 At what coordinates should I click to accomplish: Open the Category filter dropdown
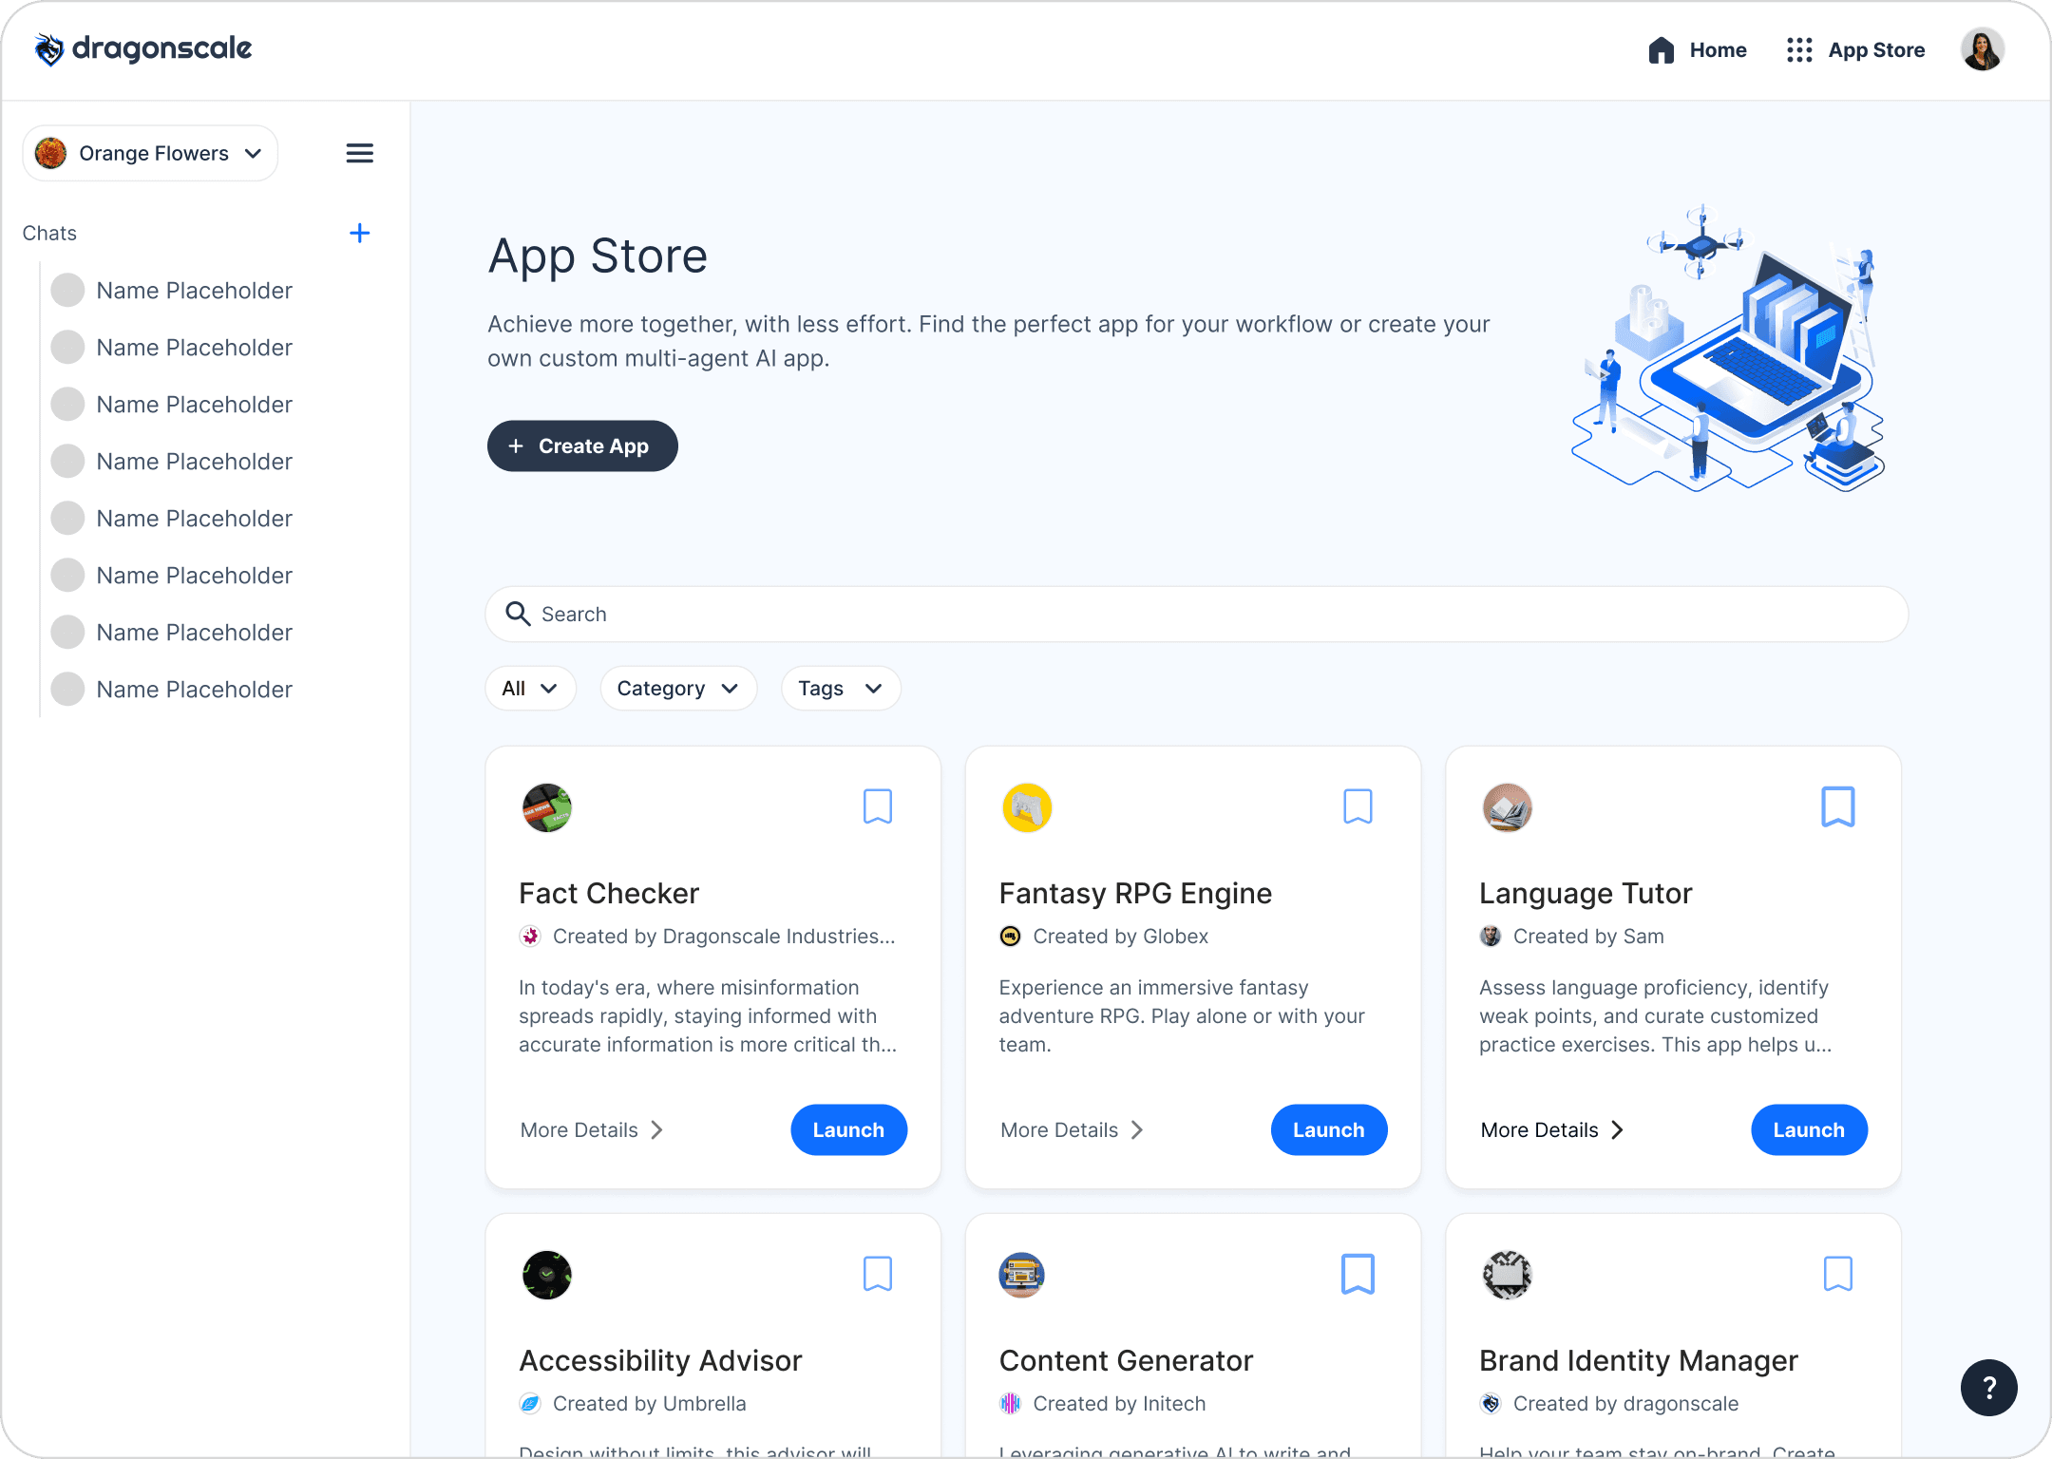[x=678, y=688]
